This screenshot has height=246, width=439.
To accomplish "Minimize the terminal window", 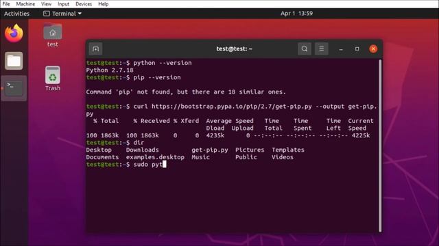I will click(341, 49).
